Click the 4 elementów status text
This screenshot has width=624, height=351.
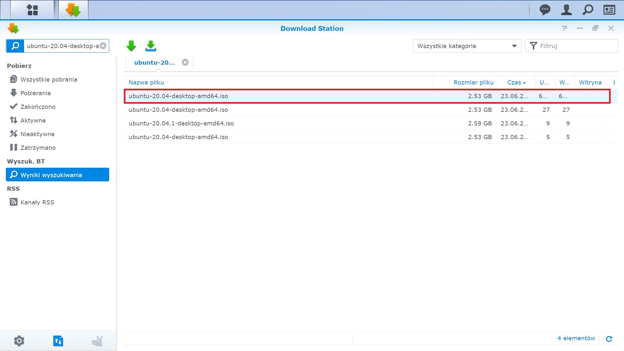pyautogui.click(x=576, y=338)
